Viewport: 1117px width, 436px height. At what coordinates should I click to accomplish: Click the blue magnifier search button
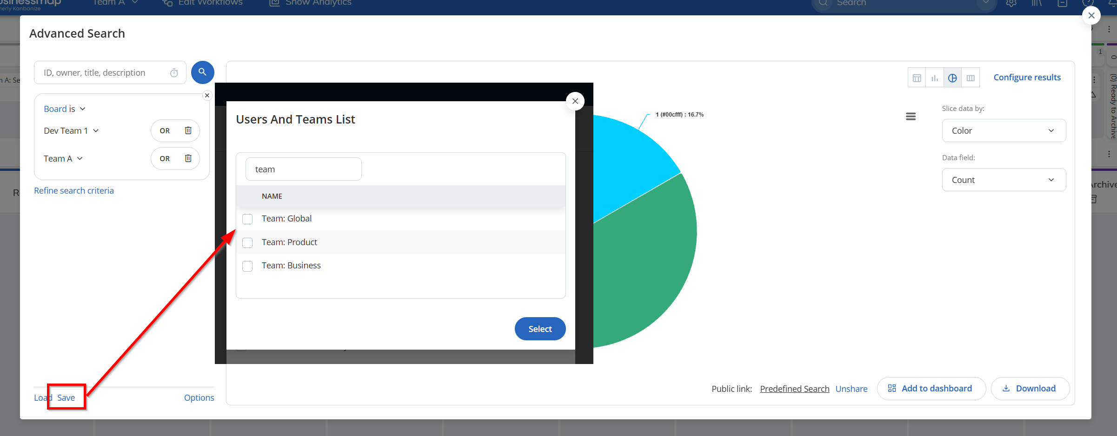tap(202, 72)
